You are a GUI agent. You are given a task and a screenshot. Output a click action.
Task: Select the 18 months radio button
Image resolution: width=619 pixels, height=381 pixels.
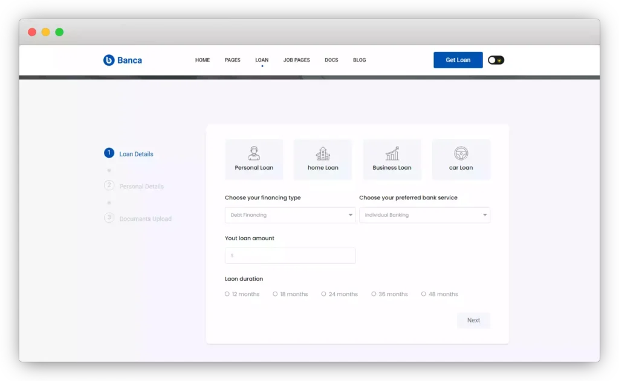tap(275, 294)
